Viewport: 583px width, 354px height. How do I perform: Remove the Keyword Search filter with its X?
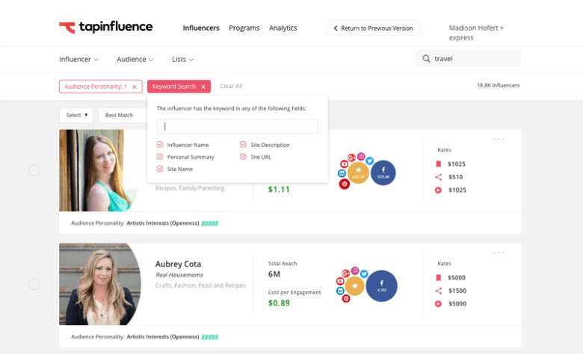[203, 87]
